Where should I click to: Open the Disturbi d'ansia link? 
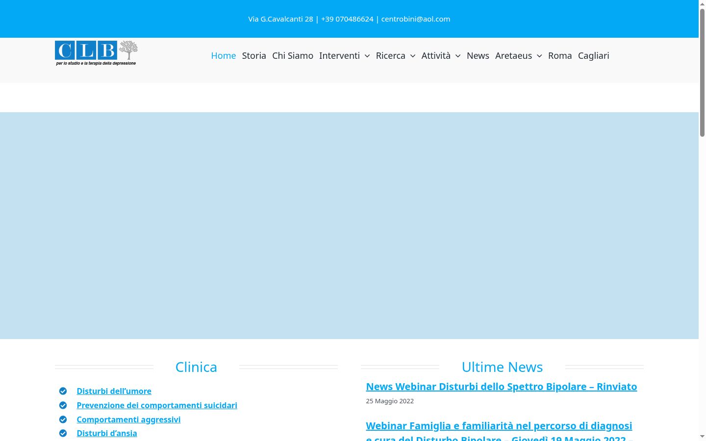(107, 433)
